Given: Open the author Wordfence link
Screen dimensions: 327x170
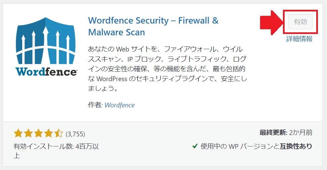Looking at the screenshot, I should click(x=119, y=105).
